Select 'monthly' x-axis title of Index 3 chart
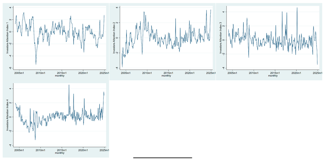This screenshot has height=160, width=325. (273, 76)
